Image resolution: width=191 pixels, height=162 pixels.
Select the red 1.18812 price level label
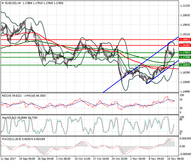(x=185, y=40)
